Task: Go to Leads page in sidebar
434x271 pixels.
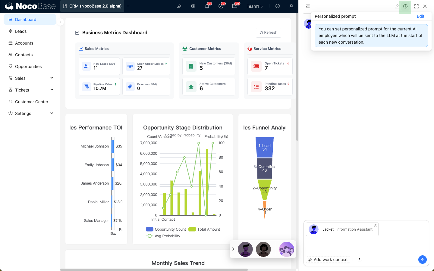Action: (x=21, y=31)
